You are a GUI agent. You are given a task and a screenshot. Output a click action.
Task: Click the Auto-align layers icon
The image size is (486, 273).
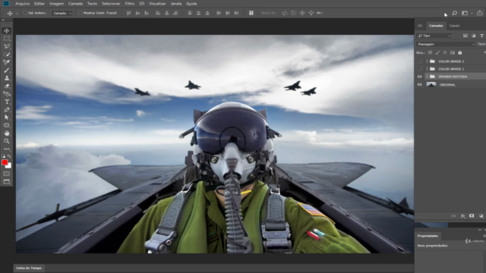251,13
